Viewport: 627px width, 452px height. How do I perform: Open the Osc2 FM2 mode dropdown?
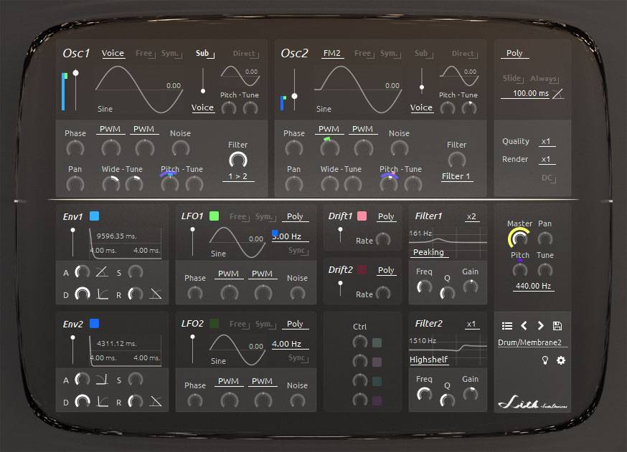click(x=331, y=54)
